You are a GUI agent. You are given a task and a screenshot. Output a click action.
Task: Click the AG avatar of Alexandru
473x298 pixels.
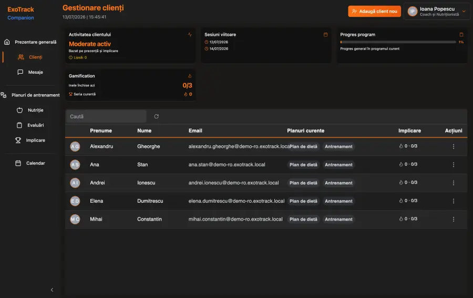[x=75, y=146]
